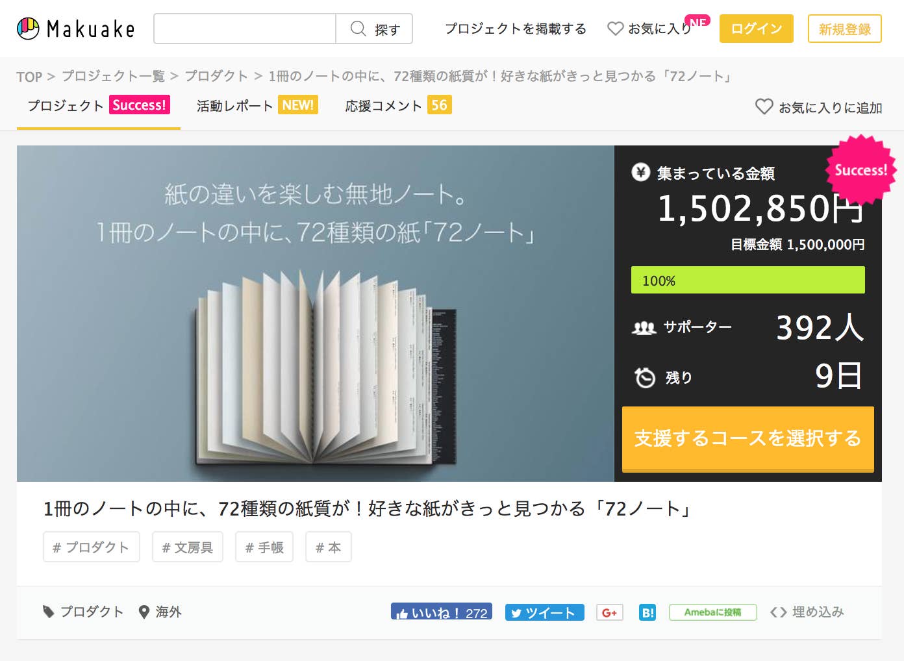Click the # プロダクト tag
The width and height of the screenshot is (904, 661).
pyautogui.click(x=92, y=547)
